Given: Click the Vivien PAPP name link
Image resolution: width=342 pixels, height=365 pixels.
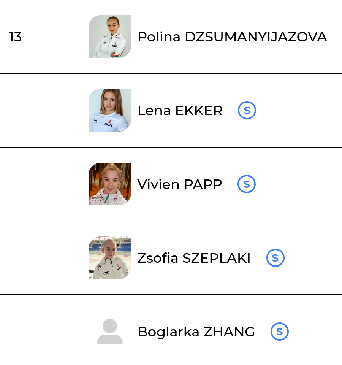Looking at the screenshot, I should [x=179, y=184].
